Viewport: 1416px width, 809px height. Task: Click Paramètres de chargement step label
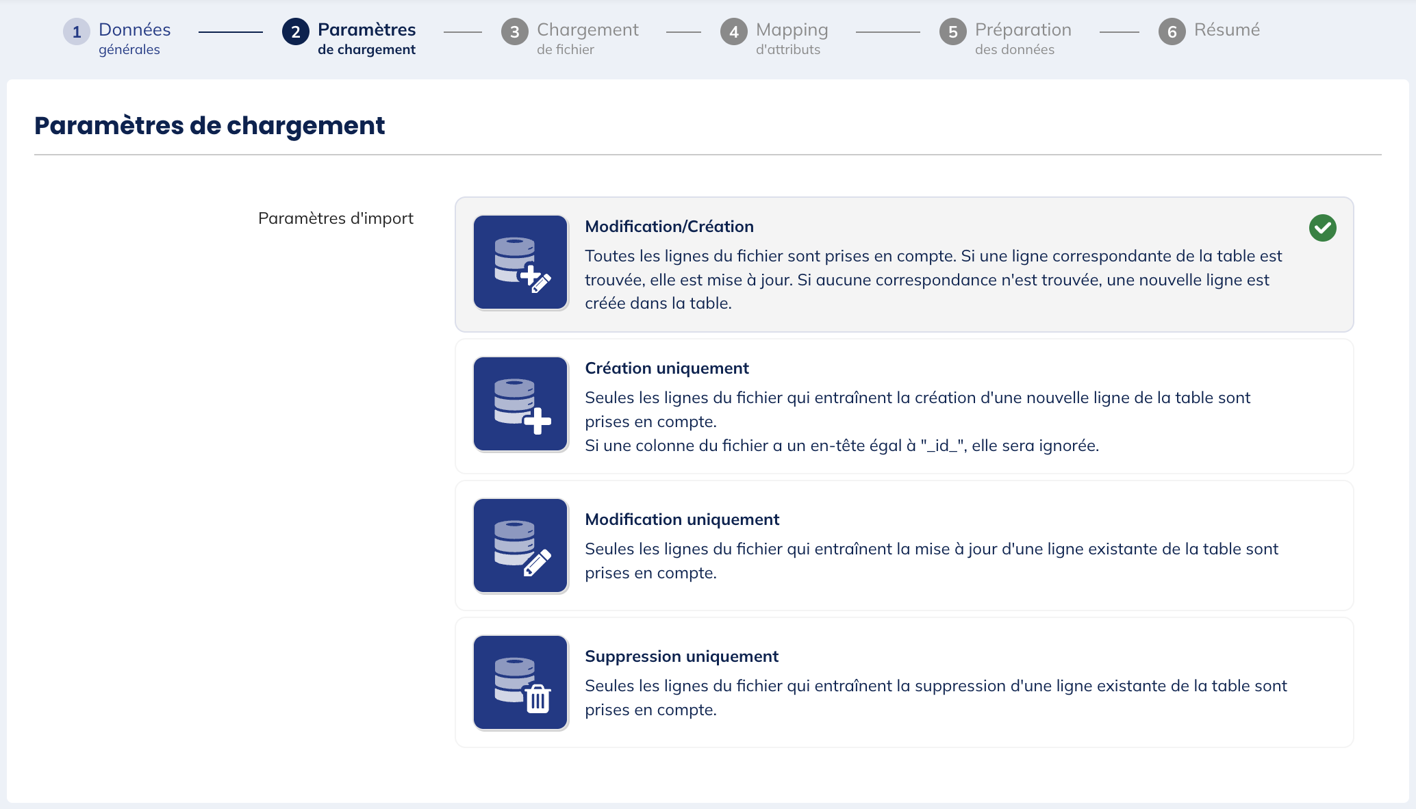(x=366, y=38)
